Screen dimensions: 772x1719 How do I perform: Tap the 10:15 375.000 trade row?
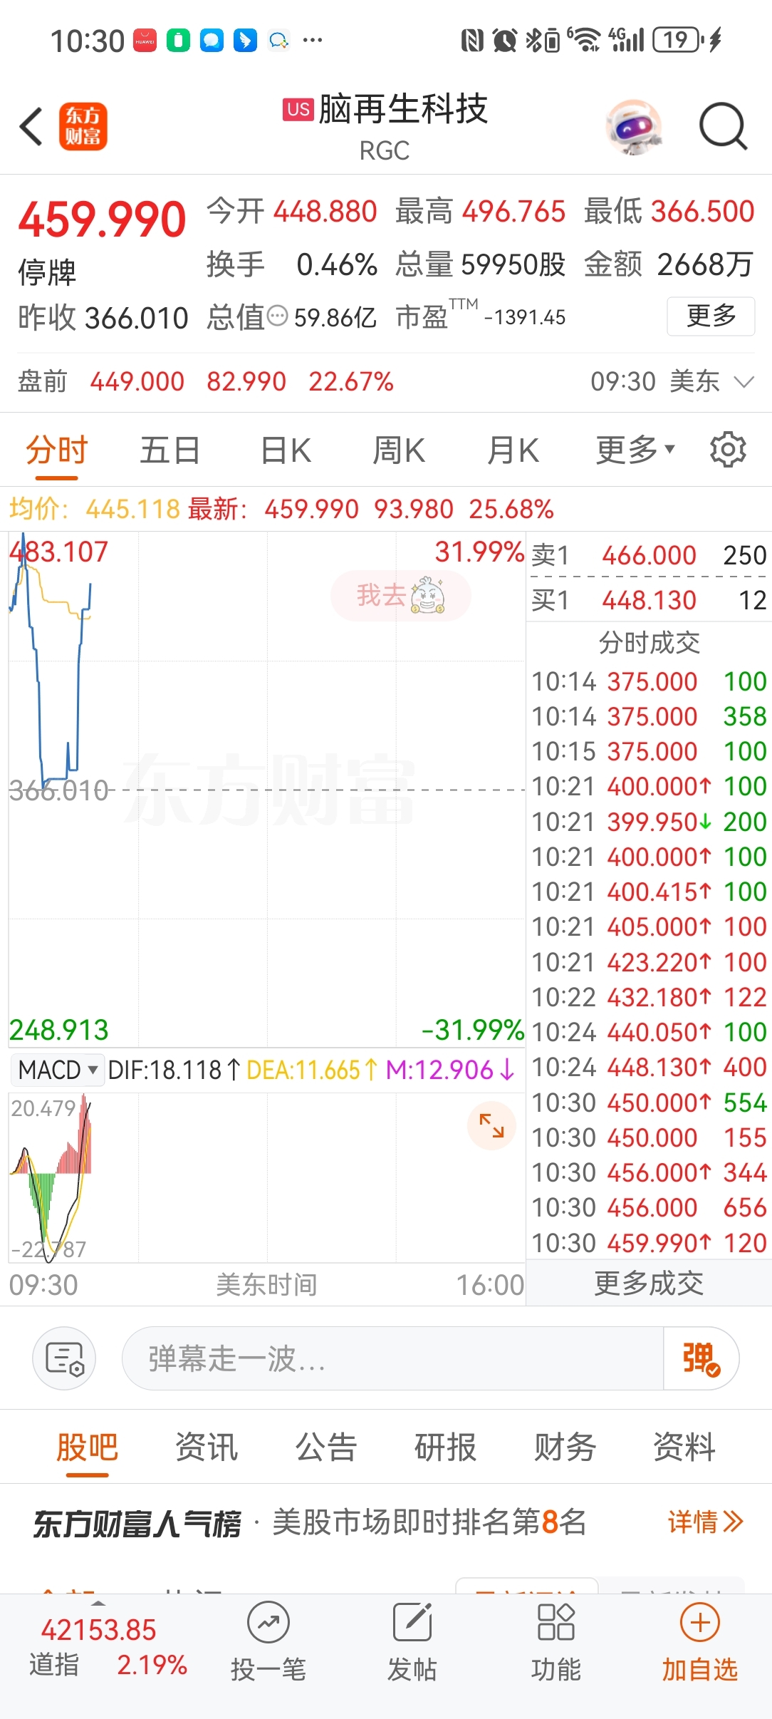click(x=649, y=751)
